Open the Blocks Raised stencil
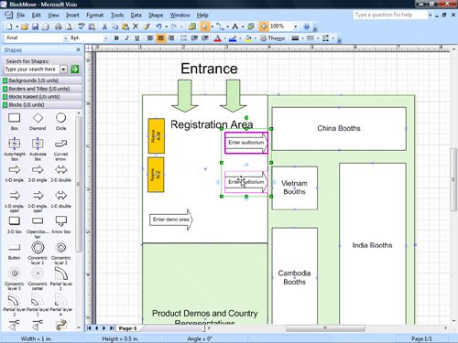Viewport: 458px width, 343px height. [42, 97]
